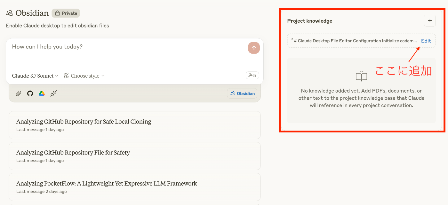The height and width of the screenshot is (205, 448).
Task: Click the 'Enable Claude desktop to edit obsidian files' description
Action: coord(58,26)
